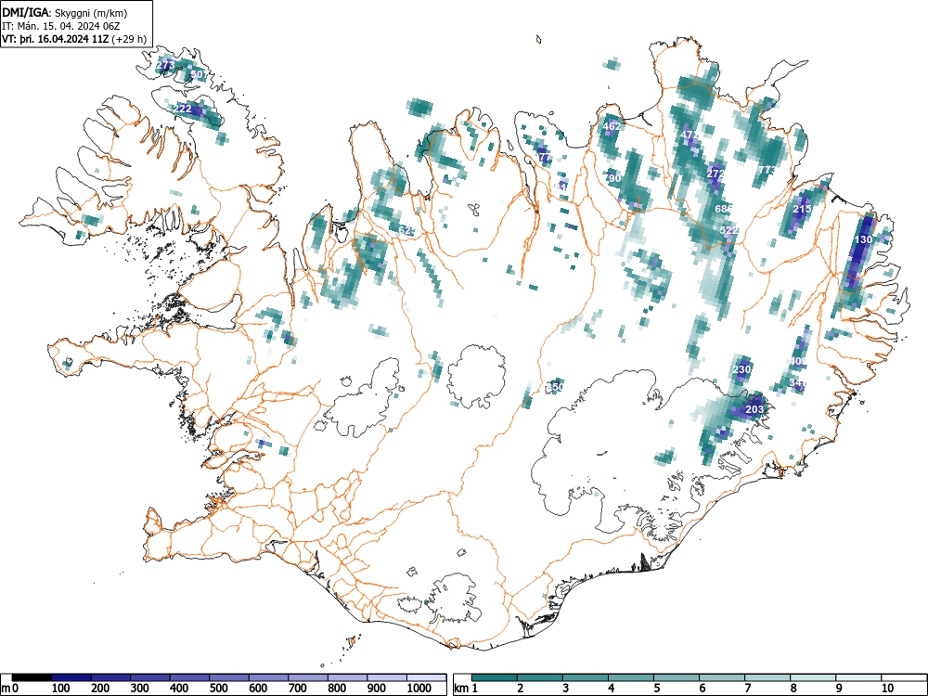This screenshot has height=696, width=928.
Task: Select the '472' visibility label
Action: [x=690, y=135]
